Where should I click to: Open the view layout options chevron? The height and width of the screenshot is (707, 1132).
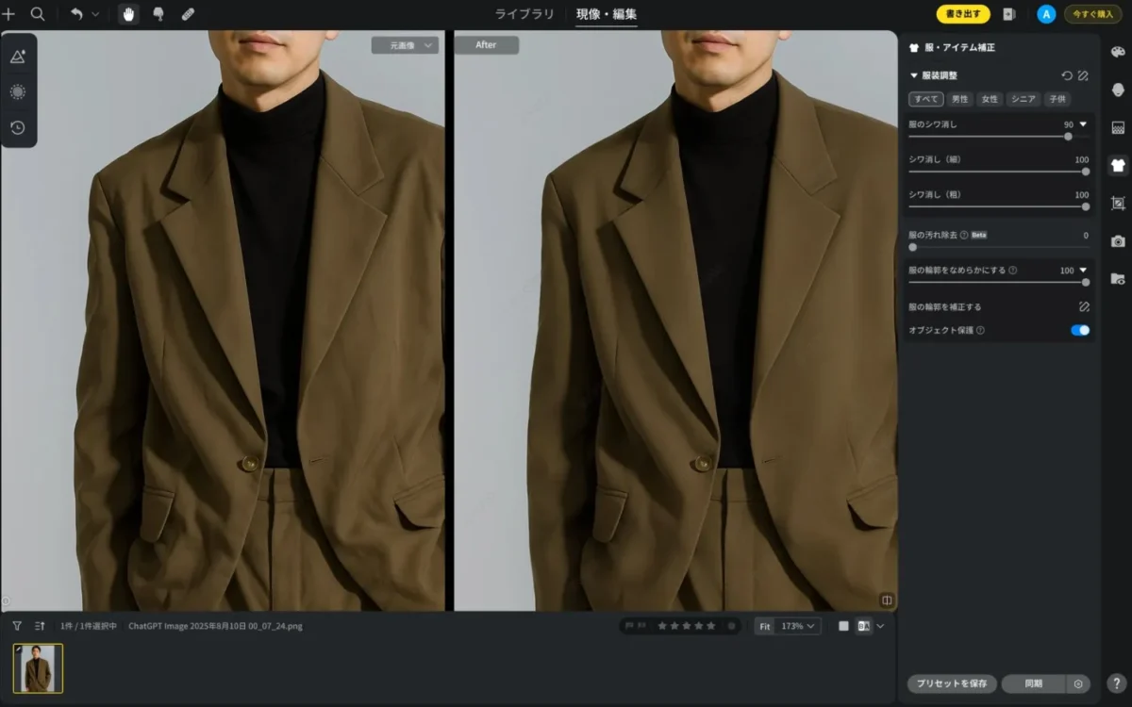881,626
